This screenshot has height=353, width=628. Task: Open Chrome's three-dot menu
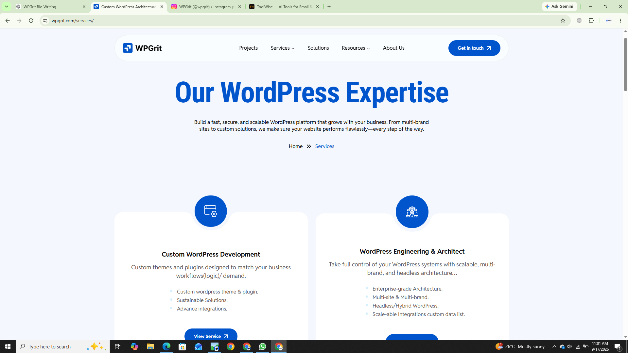[620, 21]
